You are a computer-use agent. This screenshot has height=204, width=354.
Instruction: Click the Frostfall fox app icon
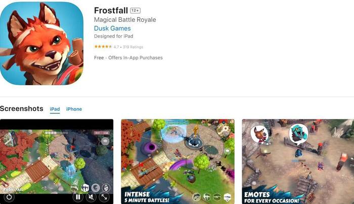(x=42, y=44)
